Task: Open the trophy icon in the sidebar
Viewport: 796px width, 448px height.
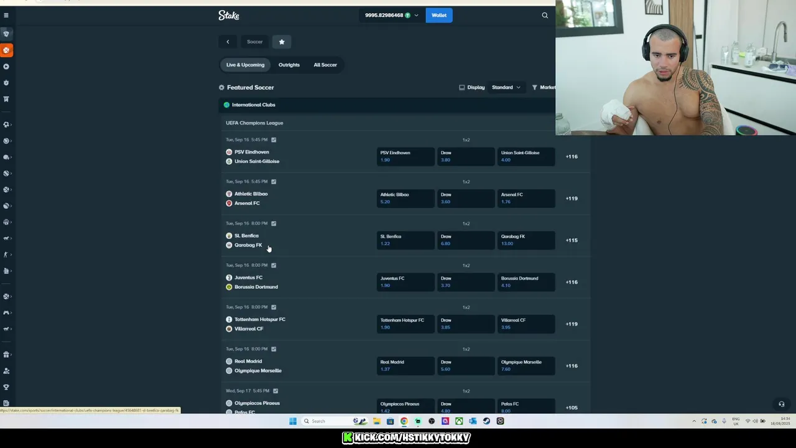Action: (6, 387)
